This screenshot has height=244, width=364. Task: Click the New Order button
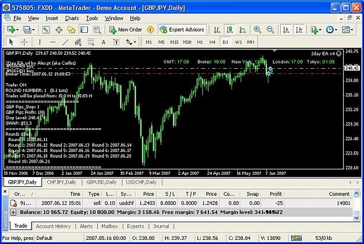tap(125, 30)
